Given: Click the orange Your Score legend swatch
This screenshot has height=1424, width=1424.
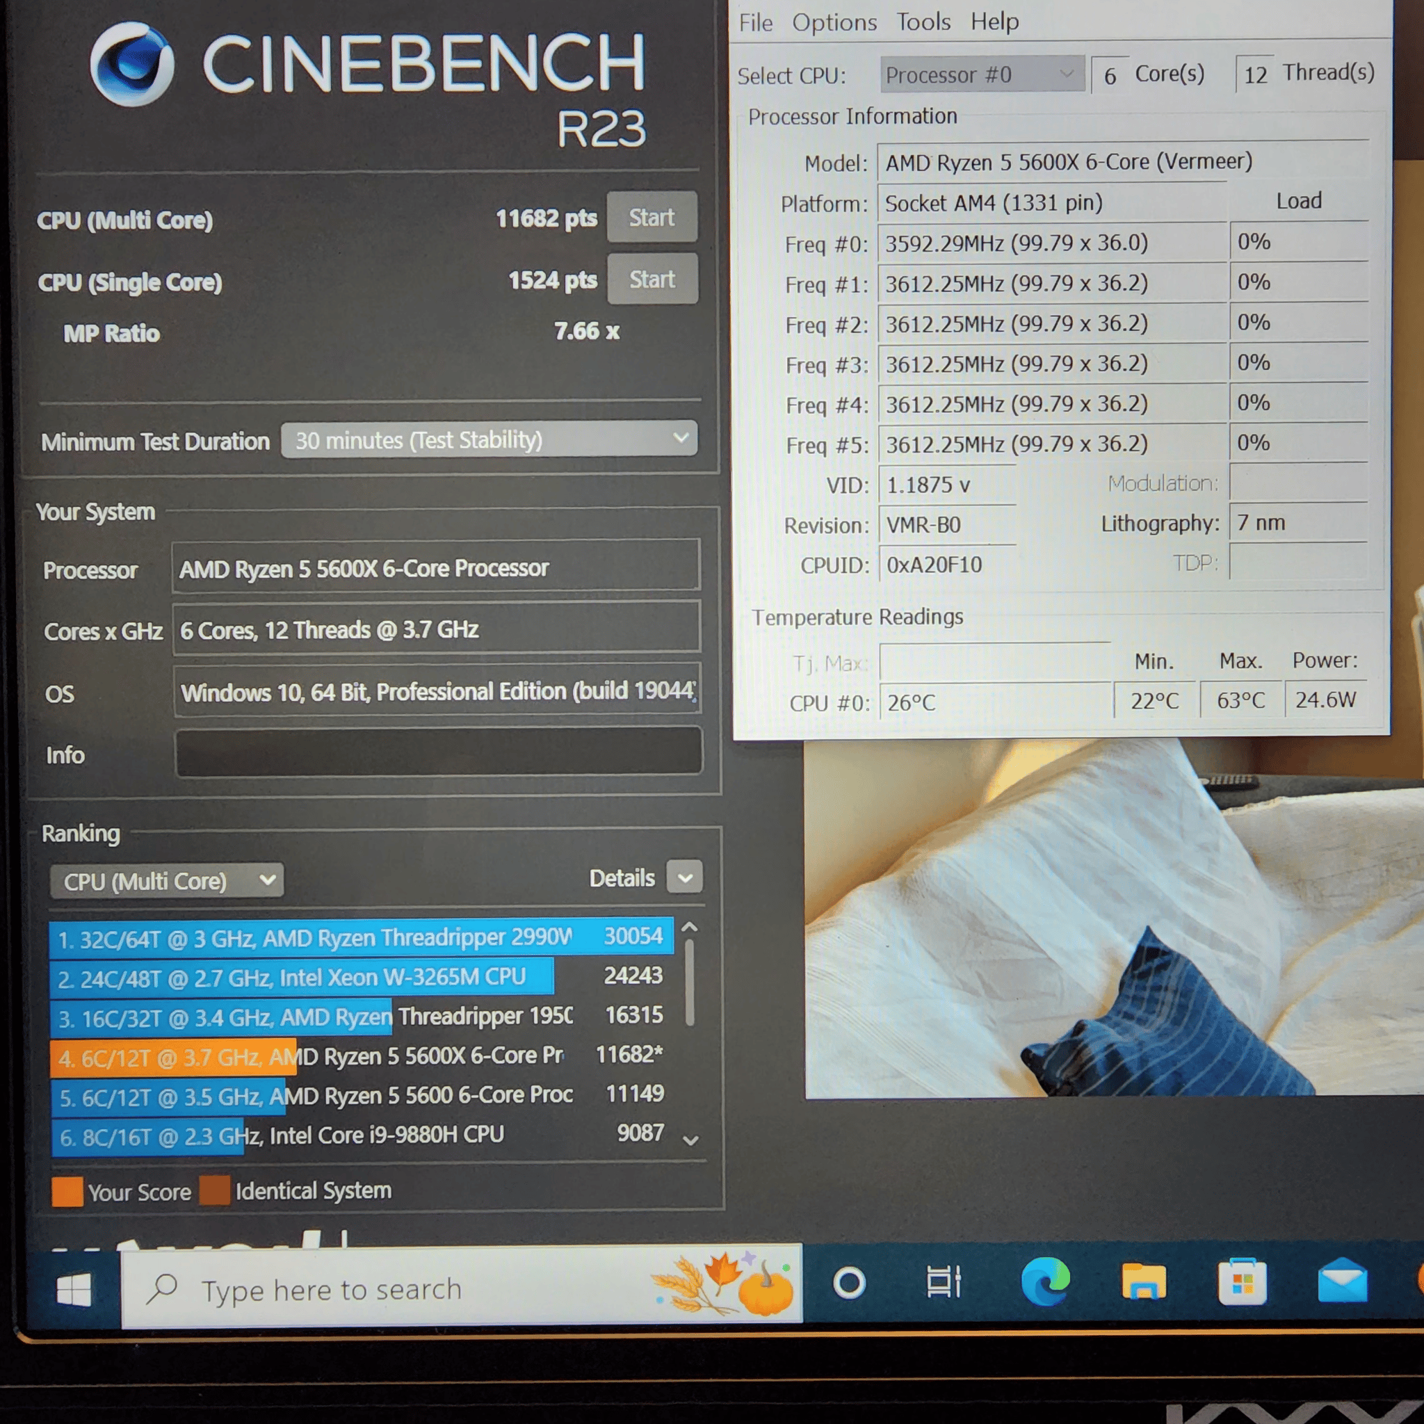Looking at the screenshot, I should pyautogui.click(x=67, y=1191).
